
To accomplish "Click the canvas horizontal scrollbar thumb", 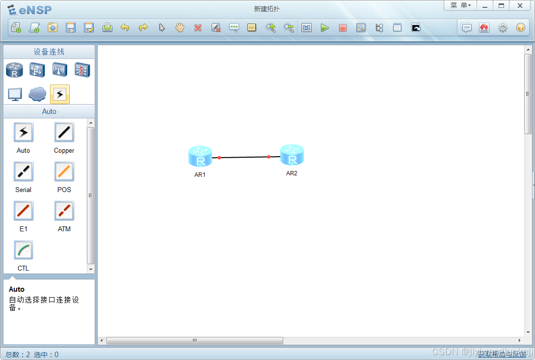I will (x=194, y=340).
